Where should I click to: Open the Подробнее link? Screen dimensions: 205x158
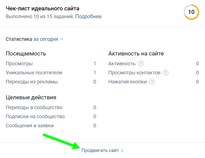tap(88, 16)
